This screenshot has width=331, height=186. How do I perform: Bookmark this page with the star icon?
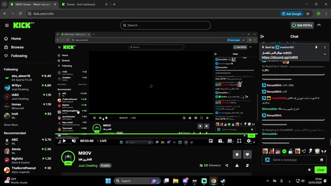point(308,14)
